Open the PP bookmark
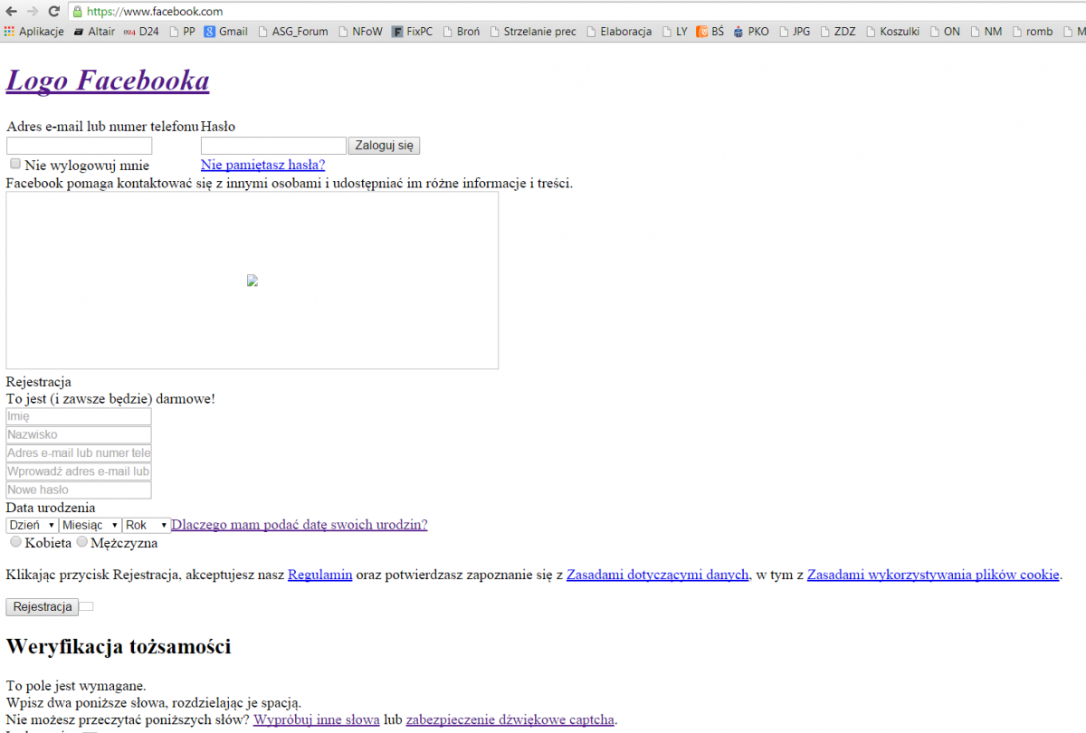 coord(182,32)
